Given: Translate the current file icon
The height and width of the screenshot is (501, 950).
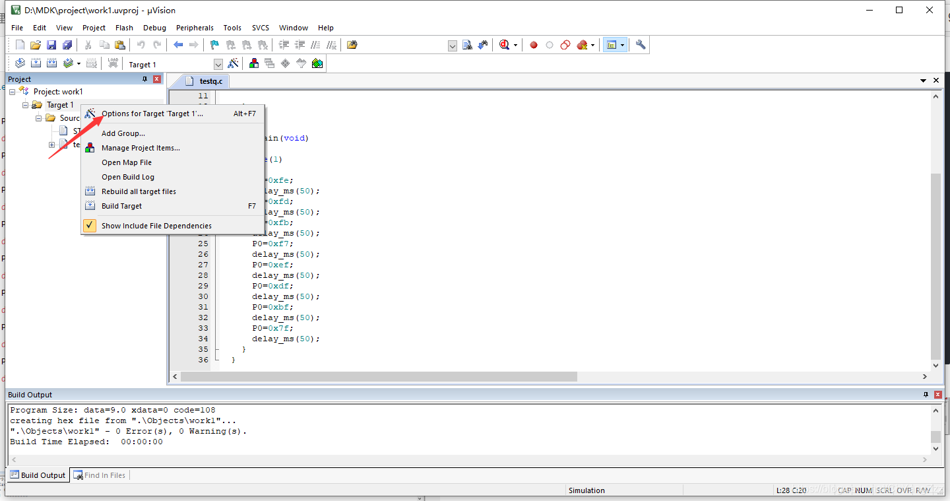Looking at the screenshot, I should [20, 63].
